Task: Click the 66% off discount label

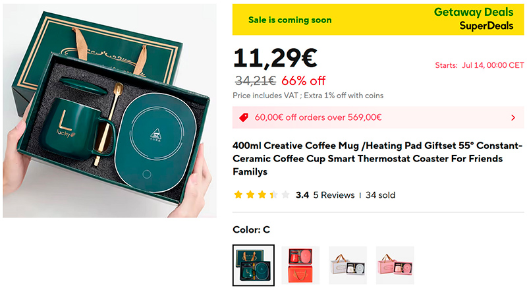Action: click(x=303, y=81)
